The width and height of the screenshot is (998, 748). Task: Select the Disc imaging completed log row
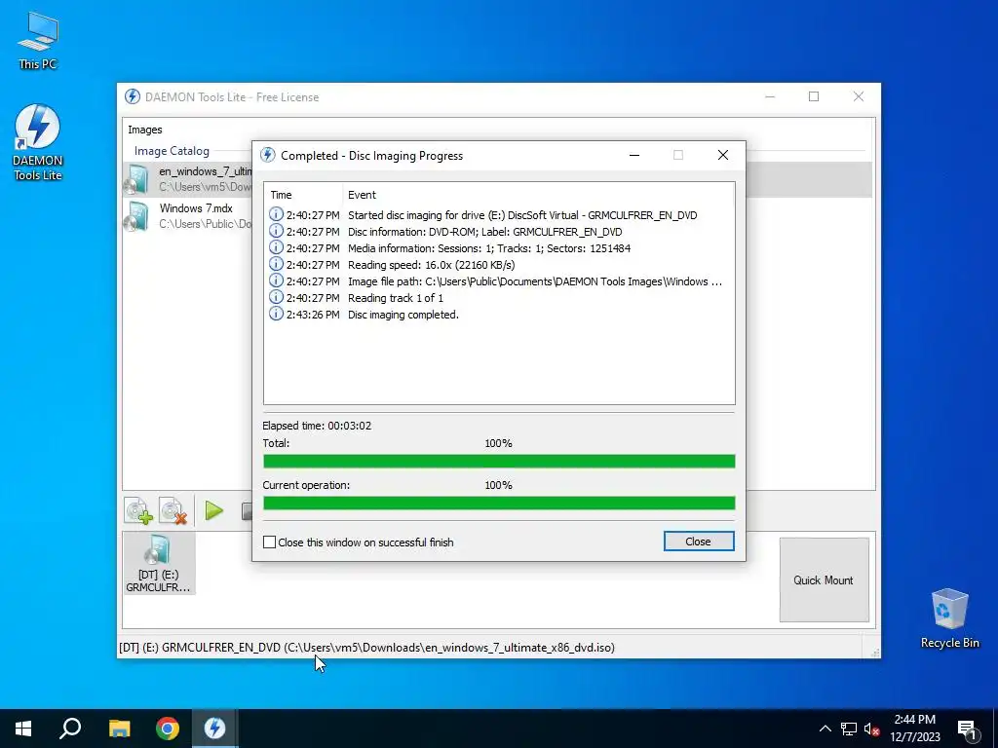point(499,315)
